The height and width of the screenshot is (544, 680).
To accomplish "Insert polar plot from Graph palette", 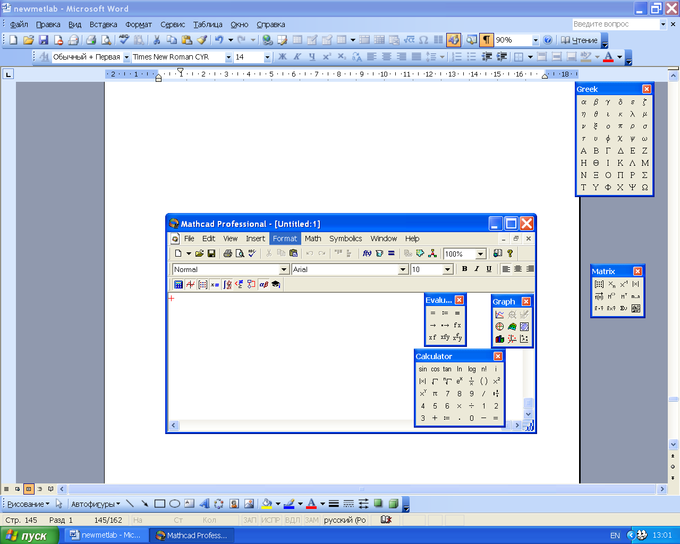I will coord(499,327).
